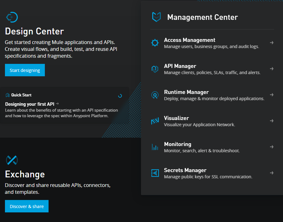Click the arrow next to Runtime Manager
The width and height of the screenshot is (283, 222).
(x=272, y=95)
